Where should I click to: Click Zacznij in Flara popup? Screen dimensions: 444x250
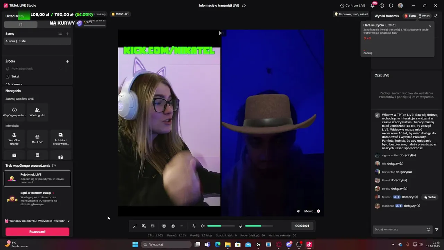[368, 53]
